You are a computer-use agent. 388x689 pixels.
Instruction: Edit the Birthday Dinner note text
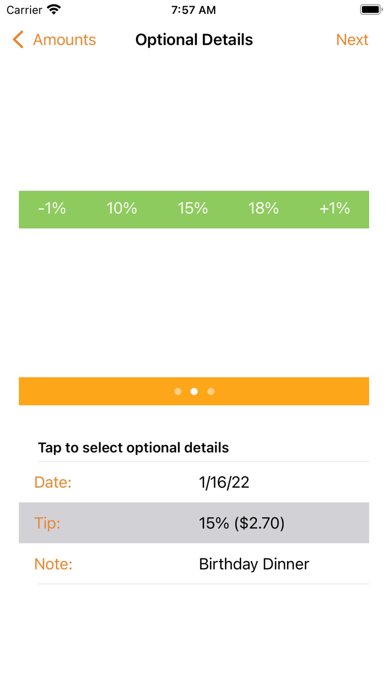click(254, 564)
